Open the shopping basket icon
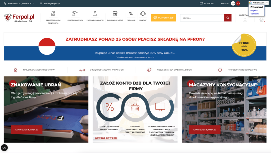This screenshot has width=271, height=153. (x=261, y=20)
